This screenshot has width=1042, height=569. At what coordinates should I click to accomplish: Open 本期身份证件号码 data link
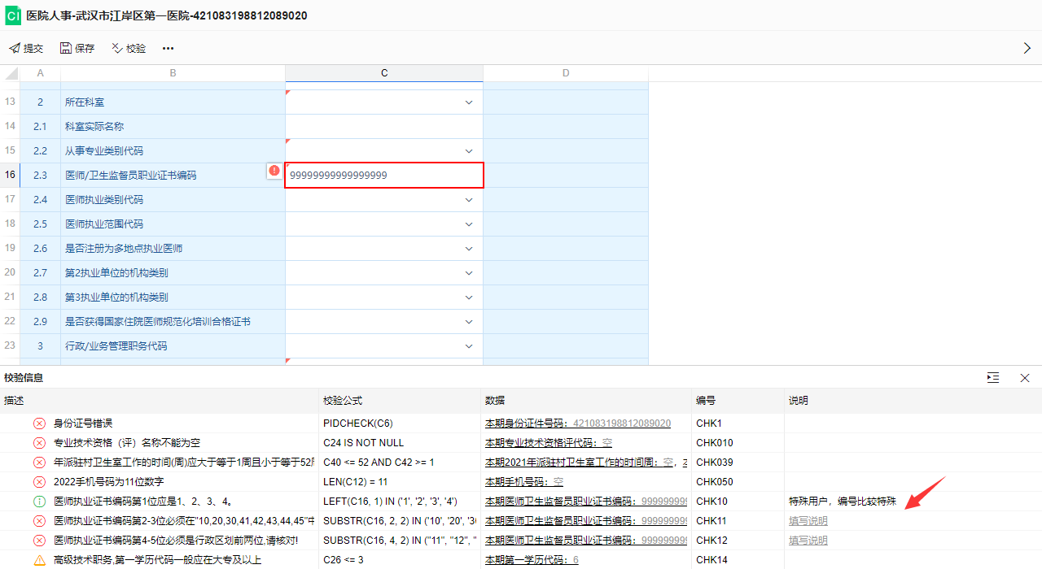click(x=577, y=423)
